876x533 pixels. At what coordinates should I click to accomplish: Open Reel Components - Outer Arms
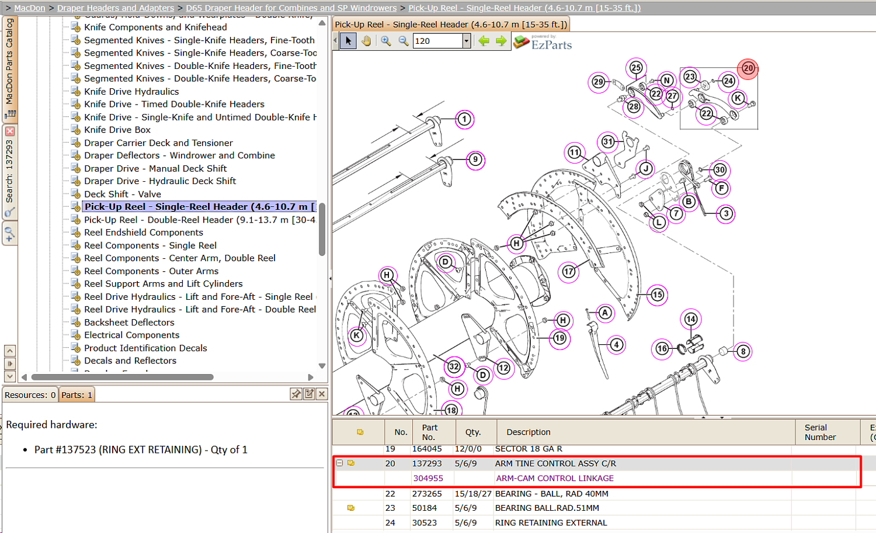point(151,271)
